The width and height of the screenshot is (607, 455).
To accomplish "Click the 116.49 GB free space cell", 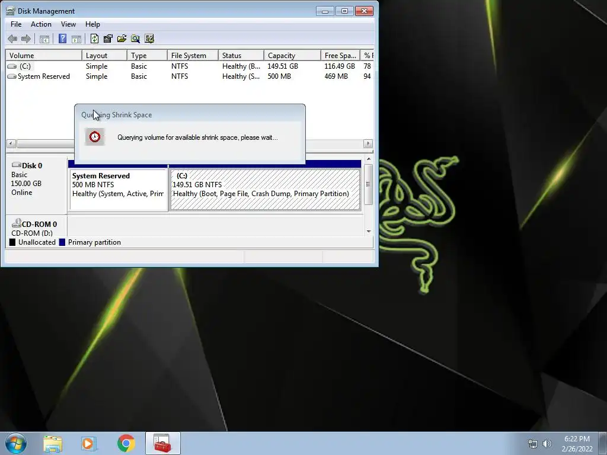I will (340, 66).
